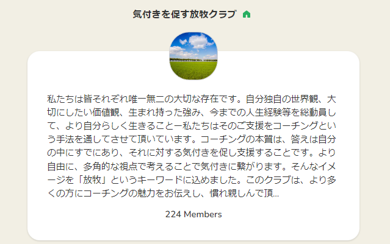Open the 224 Members list
The image size is (390, 244).
[193, 215]
